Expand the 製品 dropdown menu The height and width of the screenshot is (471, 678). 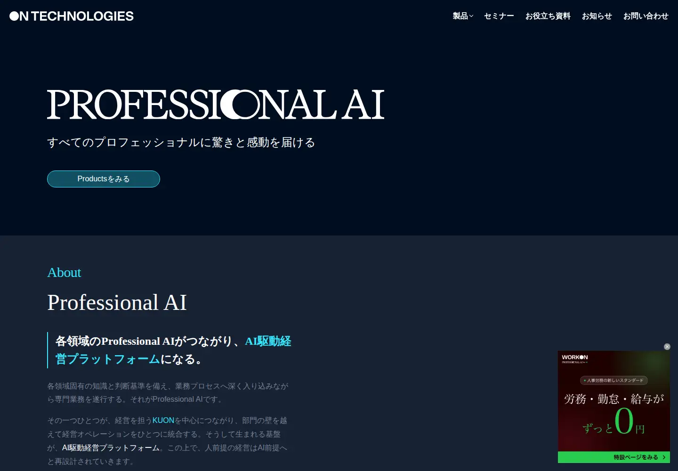click(x=463, y=16)
